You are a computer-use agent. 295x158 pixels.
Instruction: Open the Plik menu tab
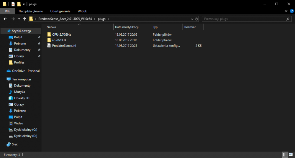(8, 11)
